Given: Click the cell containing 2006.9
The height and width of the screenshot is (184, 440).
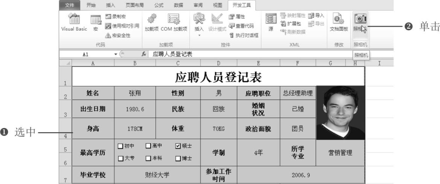Looking at the screenshot, I should point(301,175).
